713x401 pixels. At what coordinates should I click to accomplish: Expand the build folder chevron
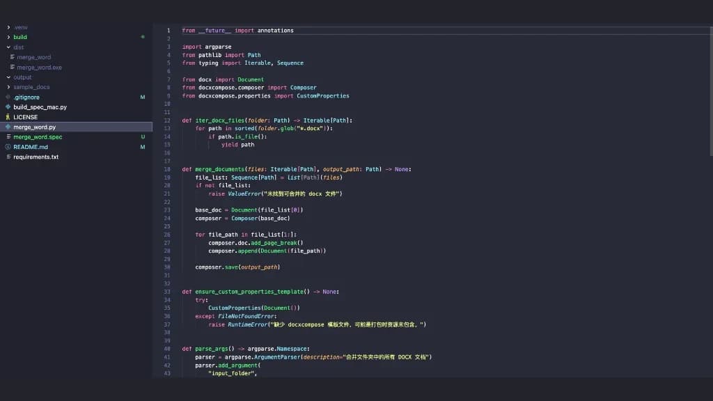click(x=8, y=38)
